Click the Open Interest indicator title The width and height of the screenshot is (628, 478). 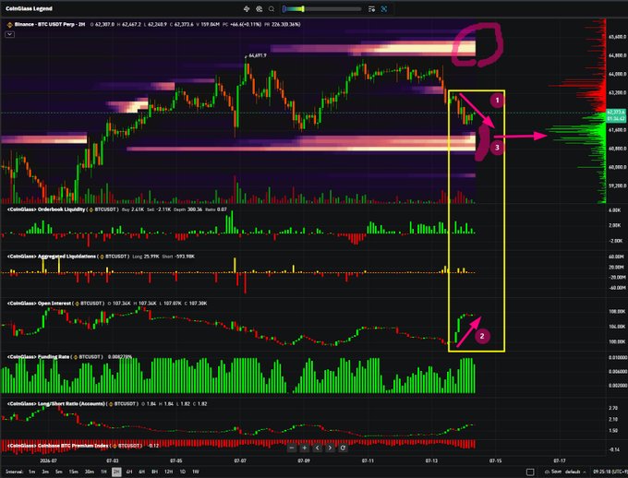click(x=39, y=304)
